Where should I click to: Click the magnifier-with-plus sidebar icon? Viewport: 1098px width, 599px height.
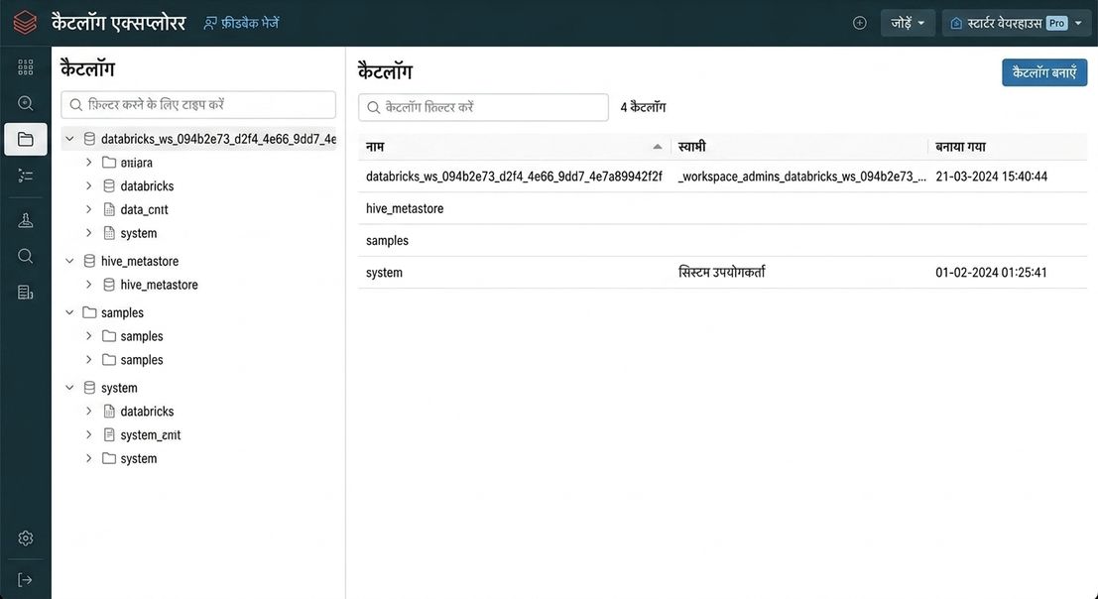[25, 103]
